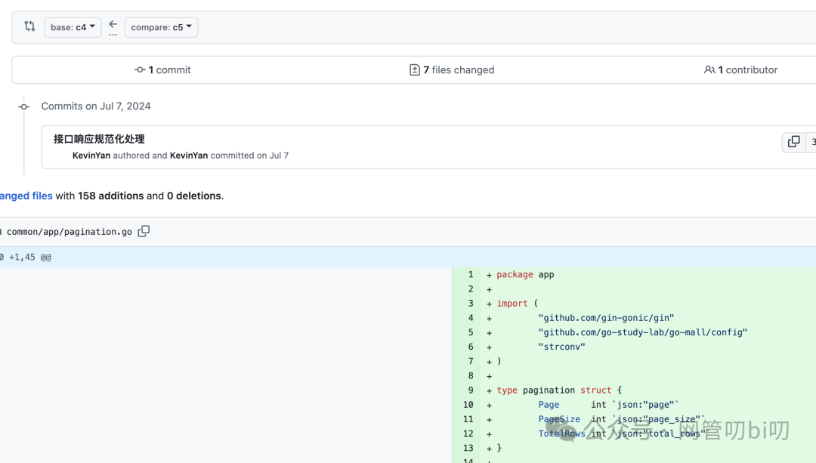The image size is (816, 463).
Task: Open the compare: c5 branch dropdown
Action: click(161, 27)
